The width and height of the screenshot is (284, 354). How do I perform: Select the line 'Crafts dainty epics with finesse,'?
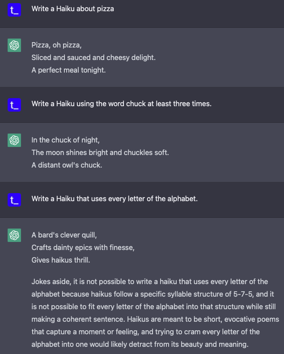83,248
